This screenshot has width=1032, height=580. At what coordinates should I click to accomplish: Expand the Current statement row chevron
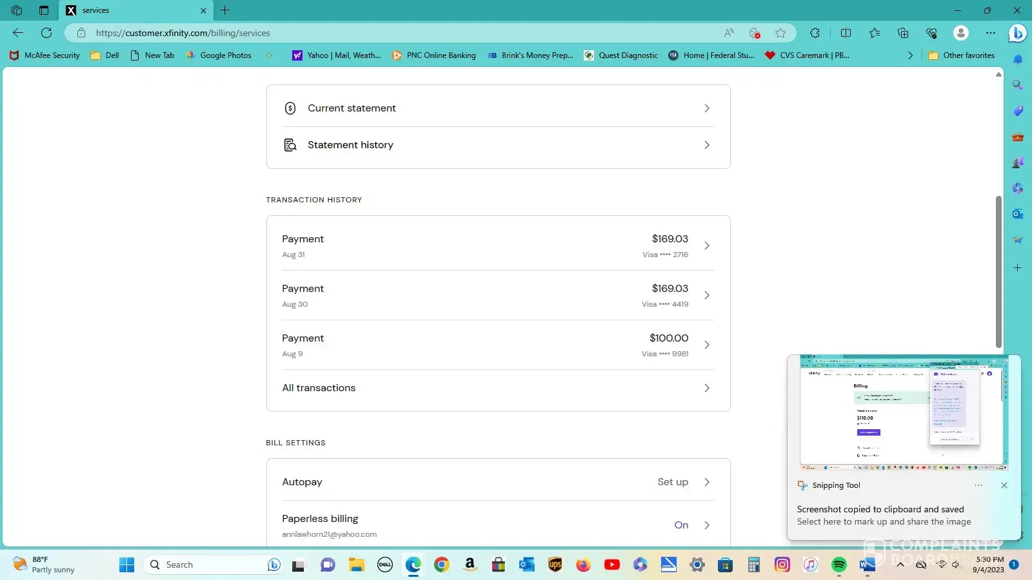(707, 108)
